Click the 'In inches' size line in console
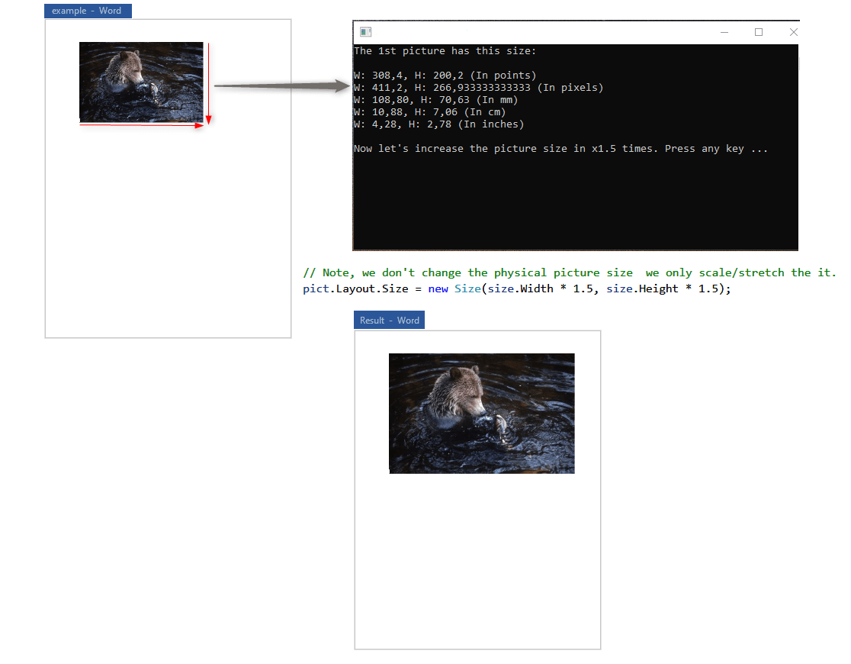 pos(438,124)
